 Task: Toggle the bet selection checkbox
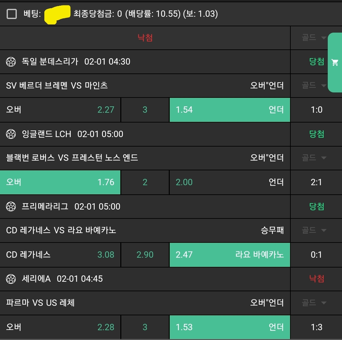pos(12,14)
